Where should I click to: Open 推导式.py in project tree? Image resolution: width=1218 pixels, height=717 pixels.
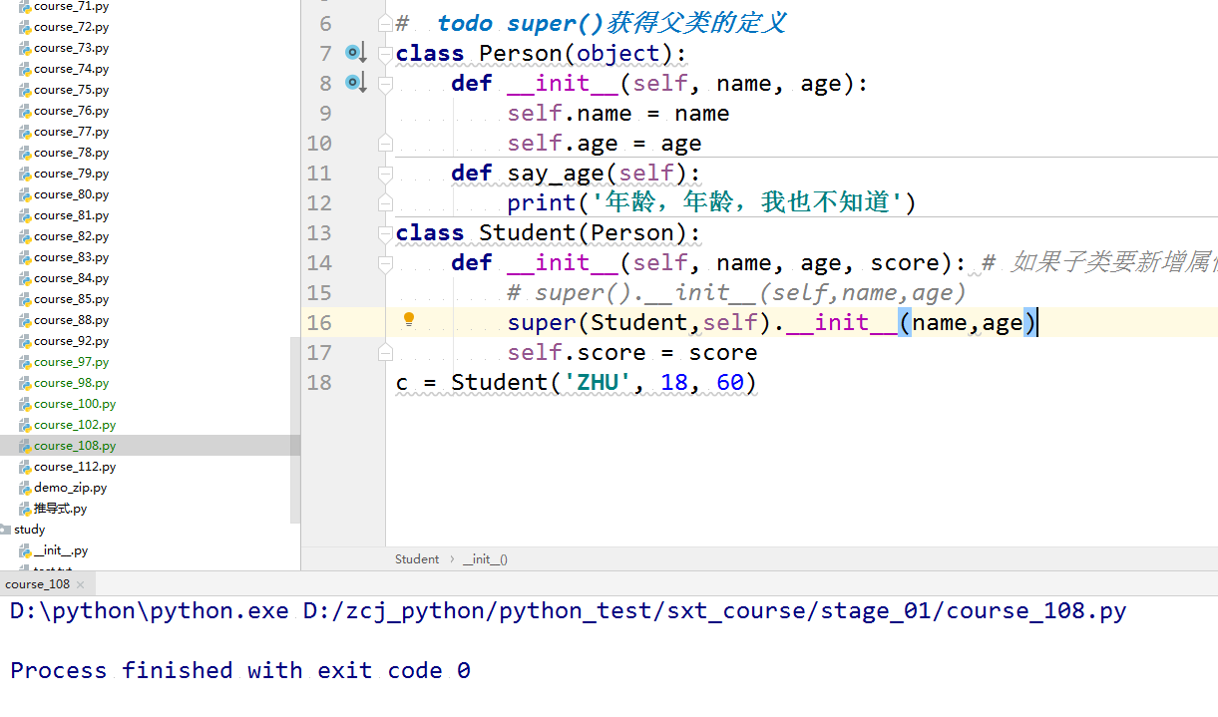click(60, 509)
